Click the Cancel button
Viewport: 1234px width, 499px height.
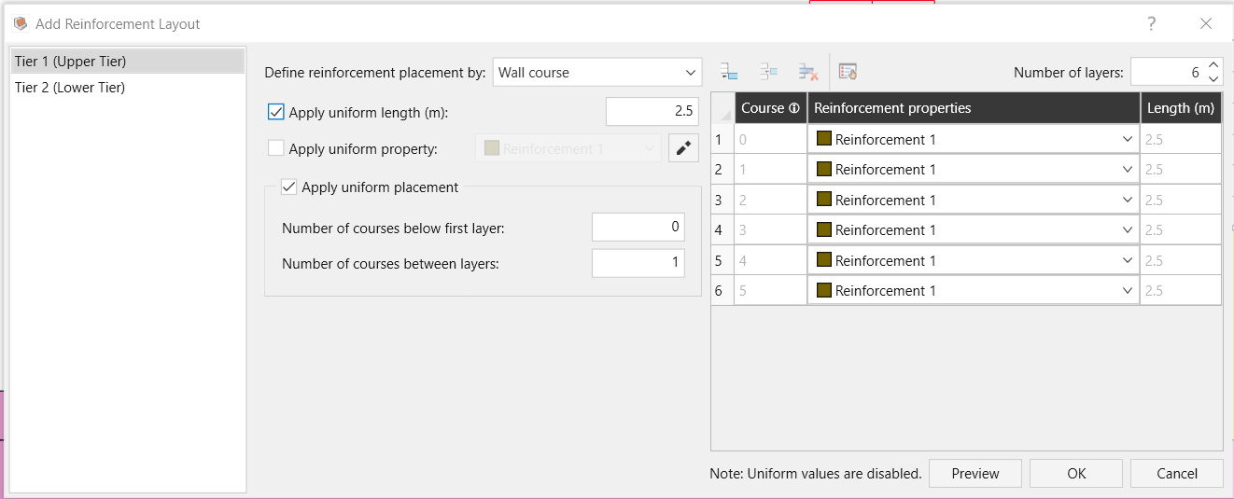[x=1177, y=474]
